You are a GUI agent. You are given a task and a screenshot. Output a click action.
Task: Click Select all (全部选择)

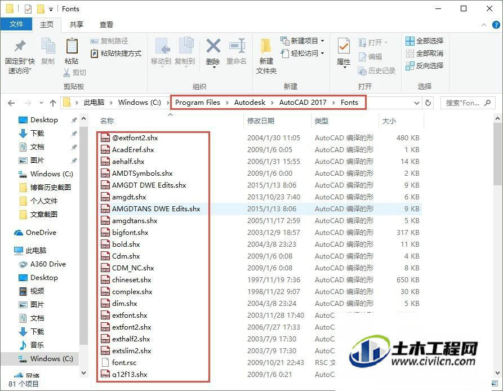pos(424,41)
